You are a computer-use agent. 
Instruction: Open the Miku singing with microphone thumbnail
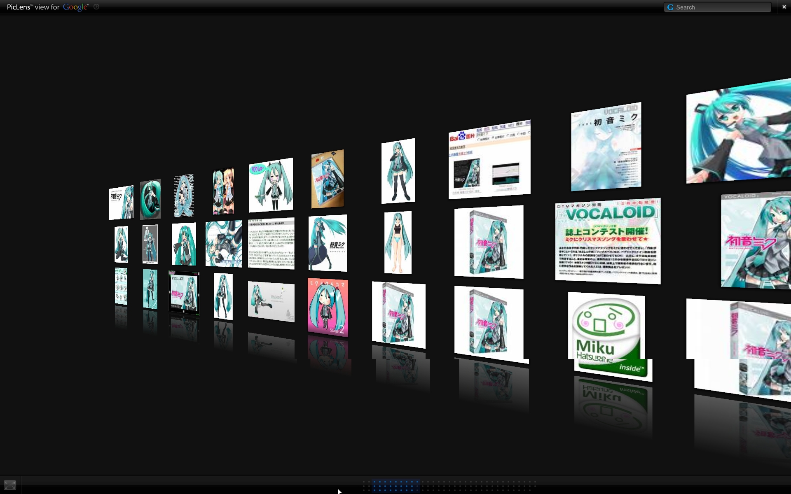tap(184, 244)
